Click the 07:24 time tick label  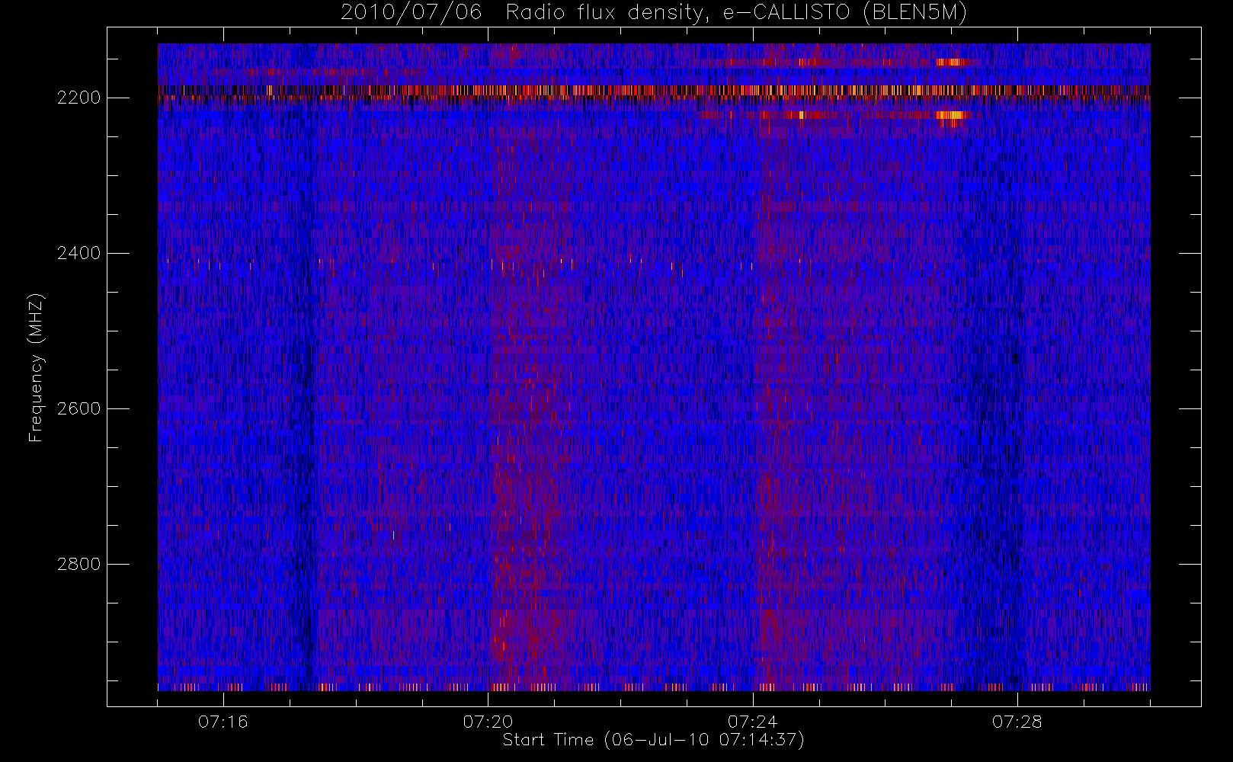753,722
